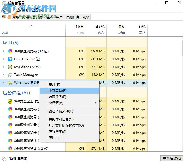183x163 pixels.
Task: Switch to the 性能 tab
Action: (x=15, y=17)
